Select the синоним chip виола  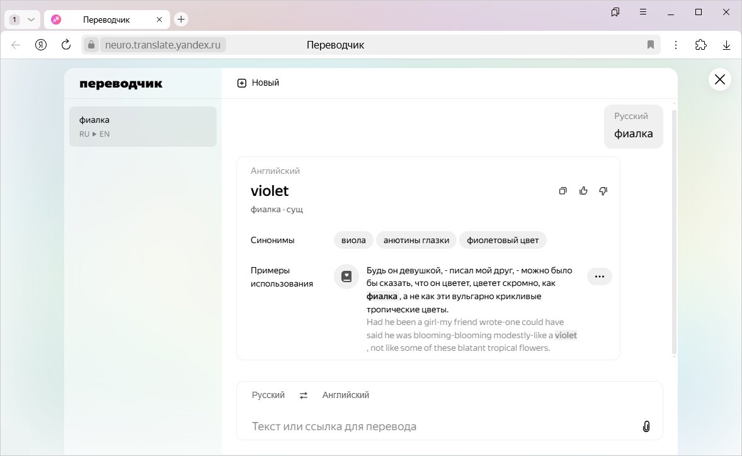(x=353, y=240)
